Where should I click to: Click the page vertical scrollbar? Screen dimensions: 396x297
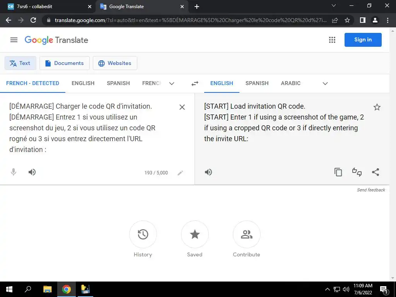click(x=393, y=154)
